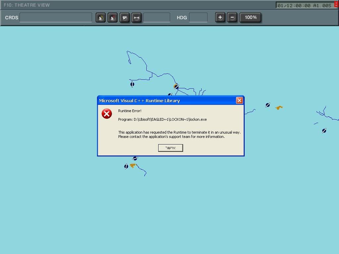Click the distance readout field beside ruler

tap(157, 18)
